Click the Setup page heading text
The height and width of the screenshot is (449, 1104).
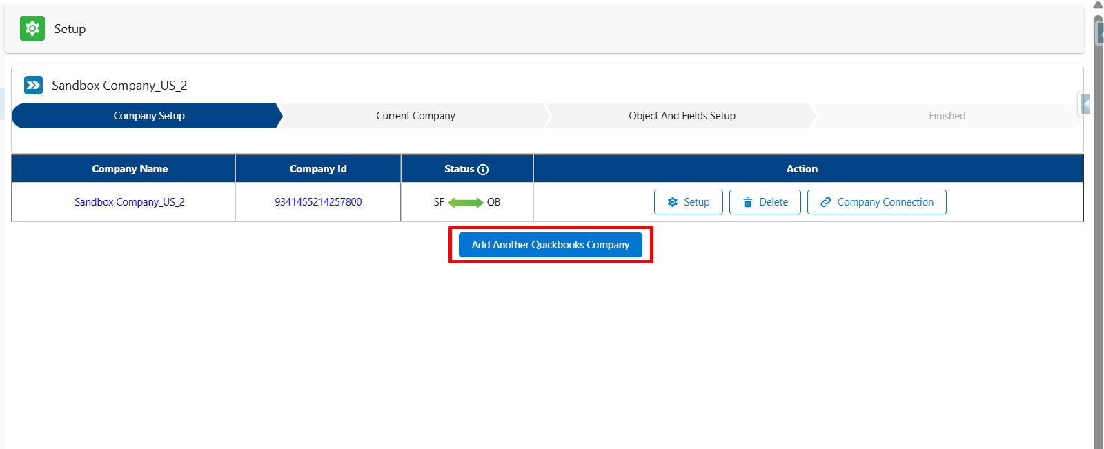tap(70, 29)
